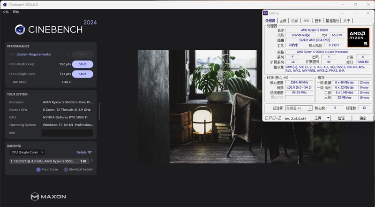Screen dimensions: 375x207
Task: Click the 工具 dropdown arrow in CPU-Z
Action: coord(328,118)
